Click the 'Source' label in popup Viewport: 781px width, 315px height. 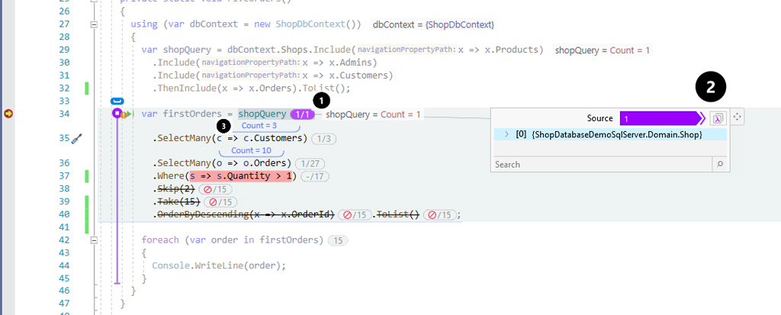[x=600, y=118]
